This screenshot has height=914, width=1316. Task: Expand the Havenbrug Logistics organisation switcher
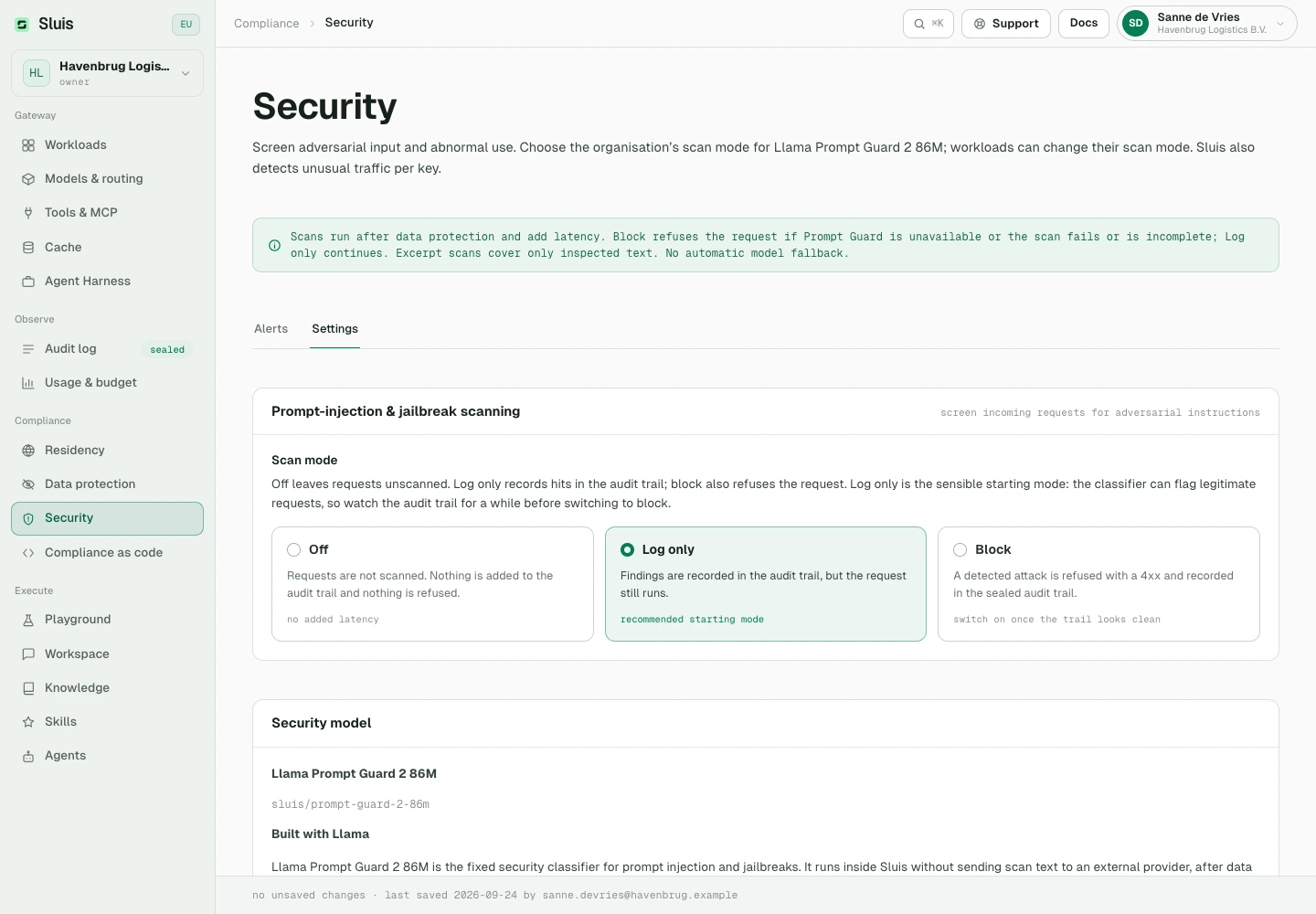(107, 73)
